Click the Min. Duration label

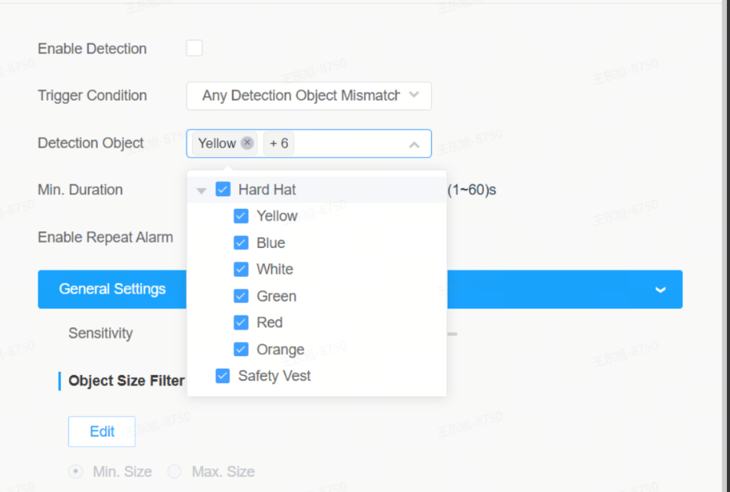80,190
